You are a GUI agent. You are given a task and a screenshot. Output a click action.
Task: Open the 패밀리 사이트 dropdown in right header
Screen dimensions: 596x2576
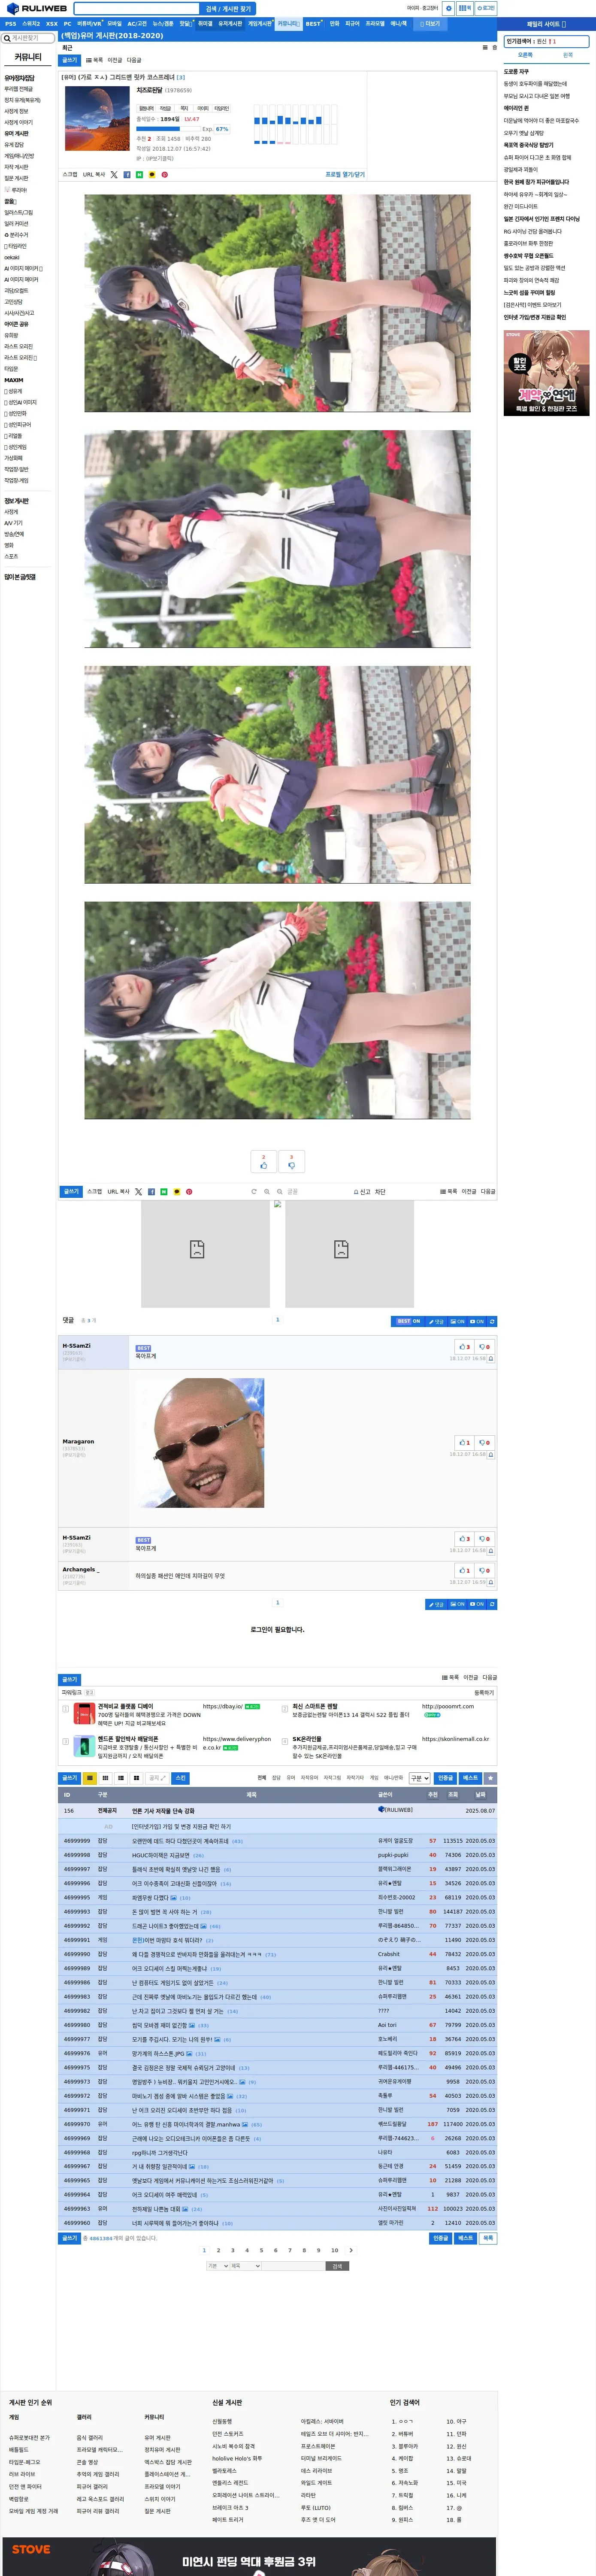[546, 24]
